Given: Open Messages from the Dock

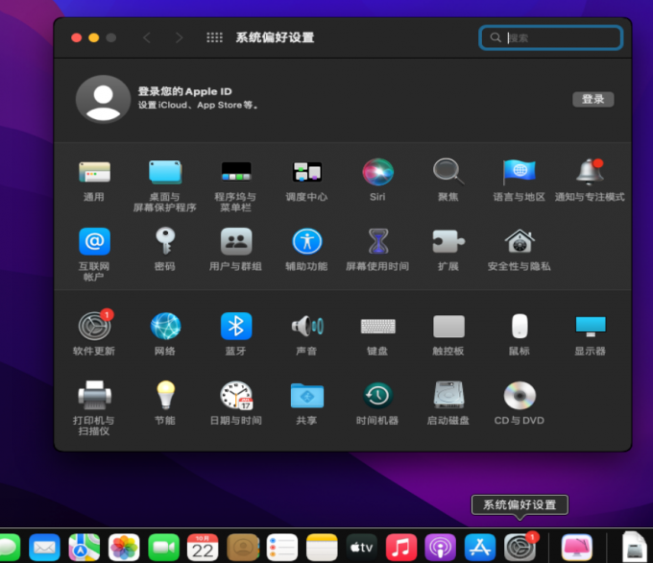Looking at the screenshot, I should [10, 548].
